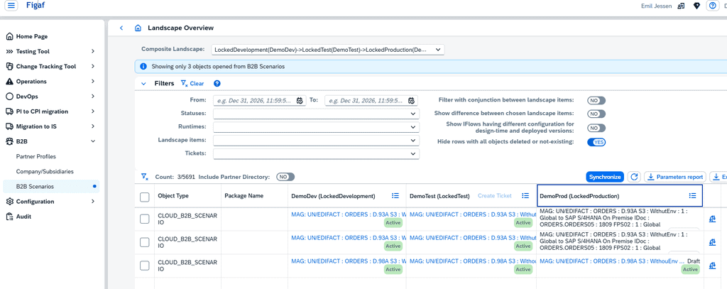Open DemoDev column list options icon
The height and width of the screenshot is (289, 727).
395,196
